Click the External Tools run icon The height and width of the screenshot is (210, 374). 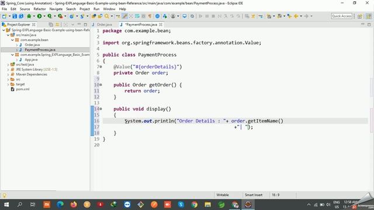pyautogui.click(x=60, y=16)
